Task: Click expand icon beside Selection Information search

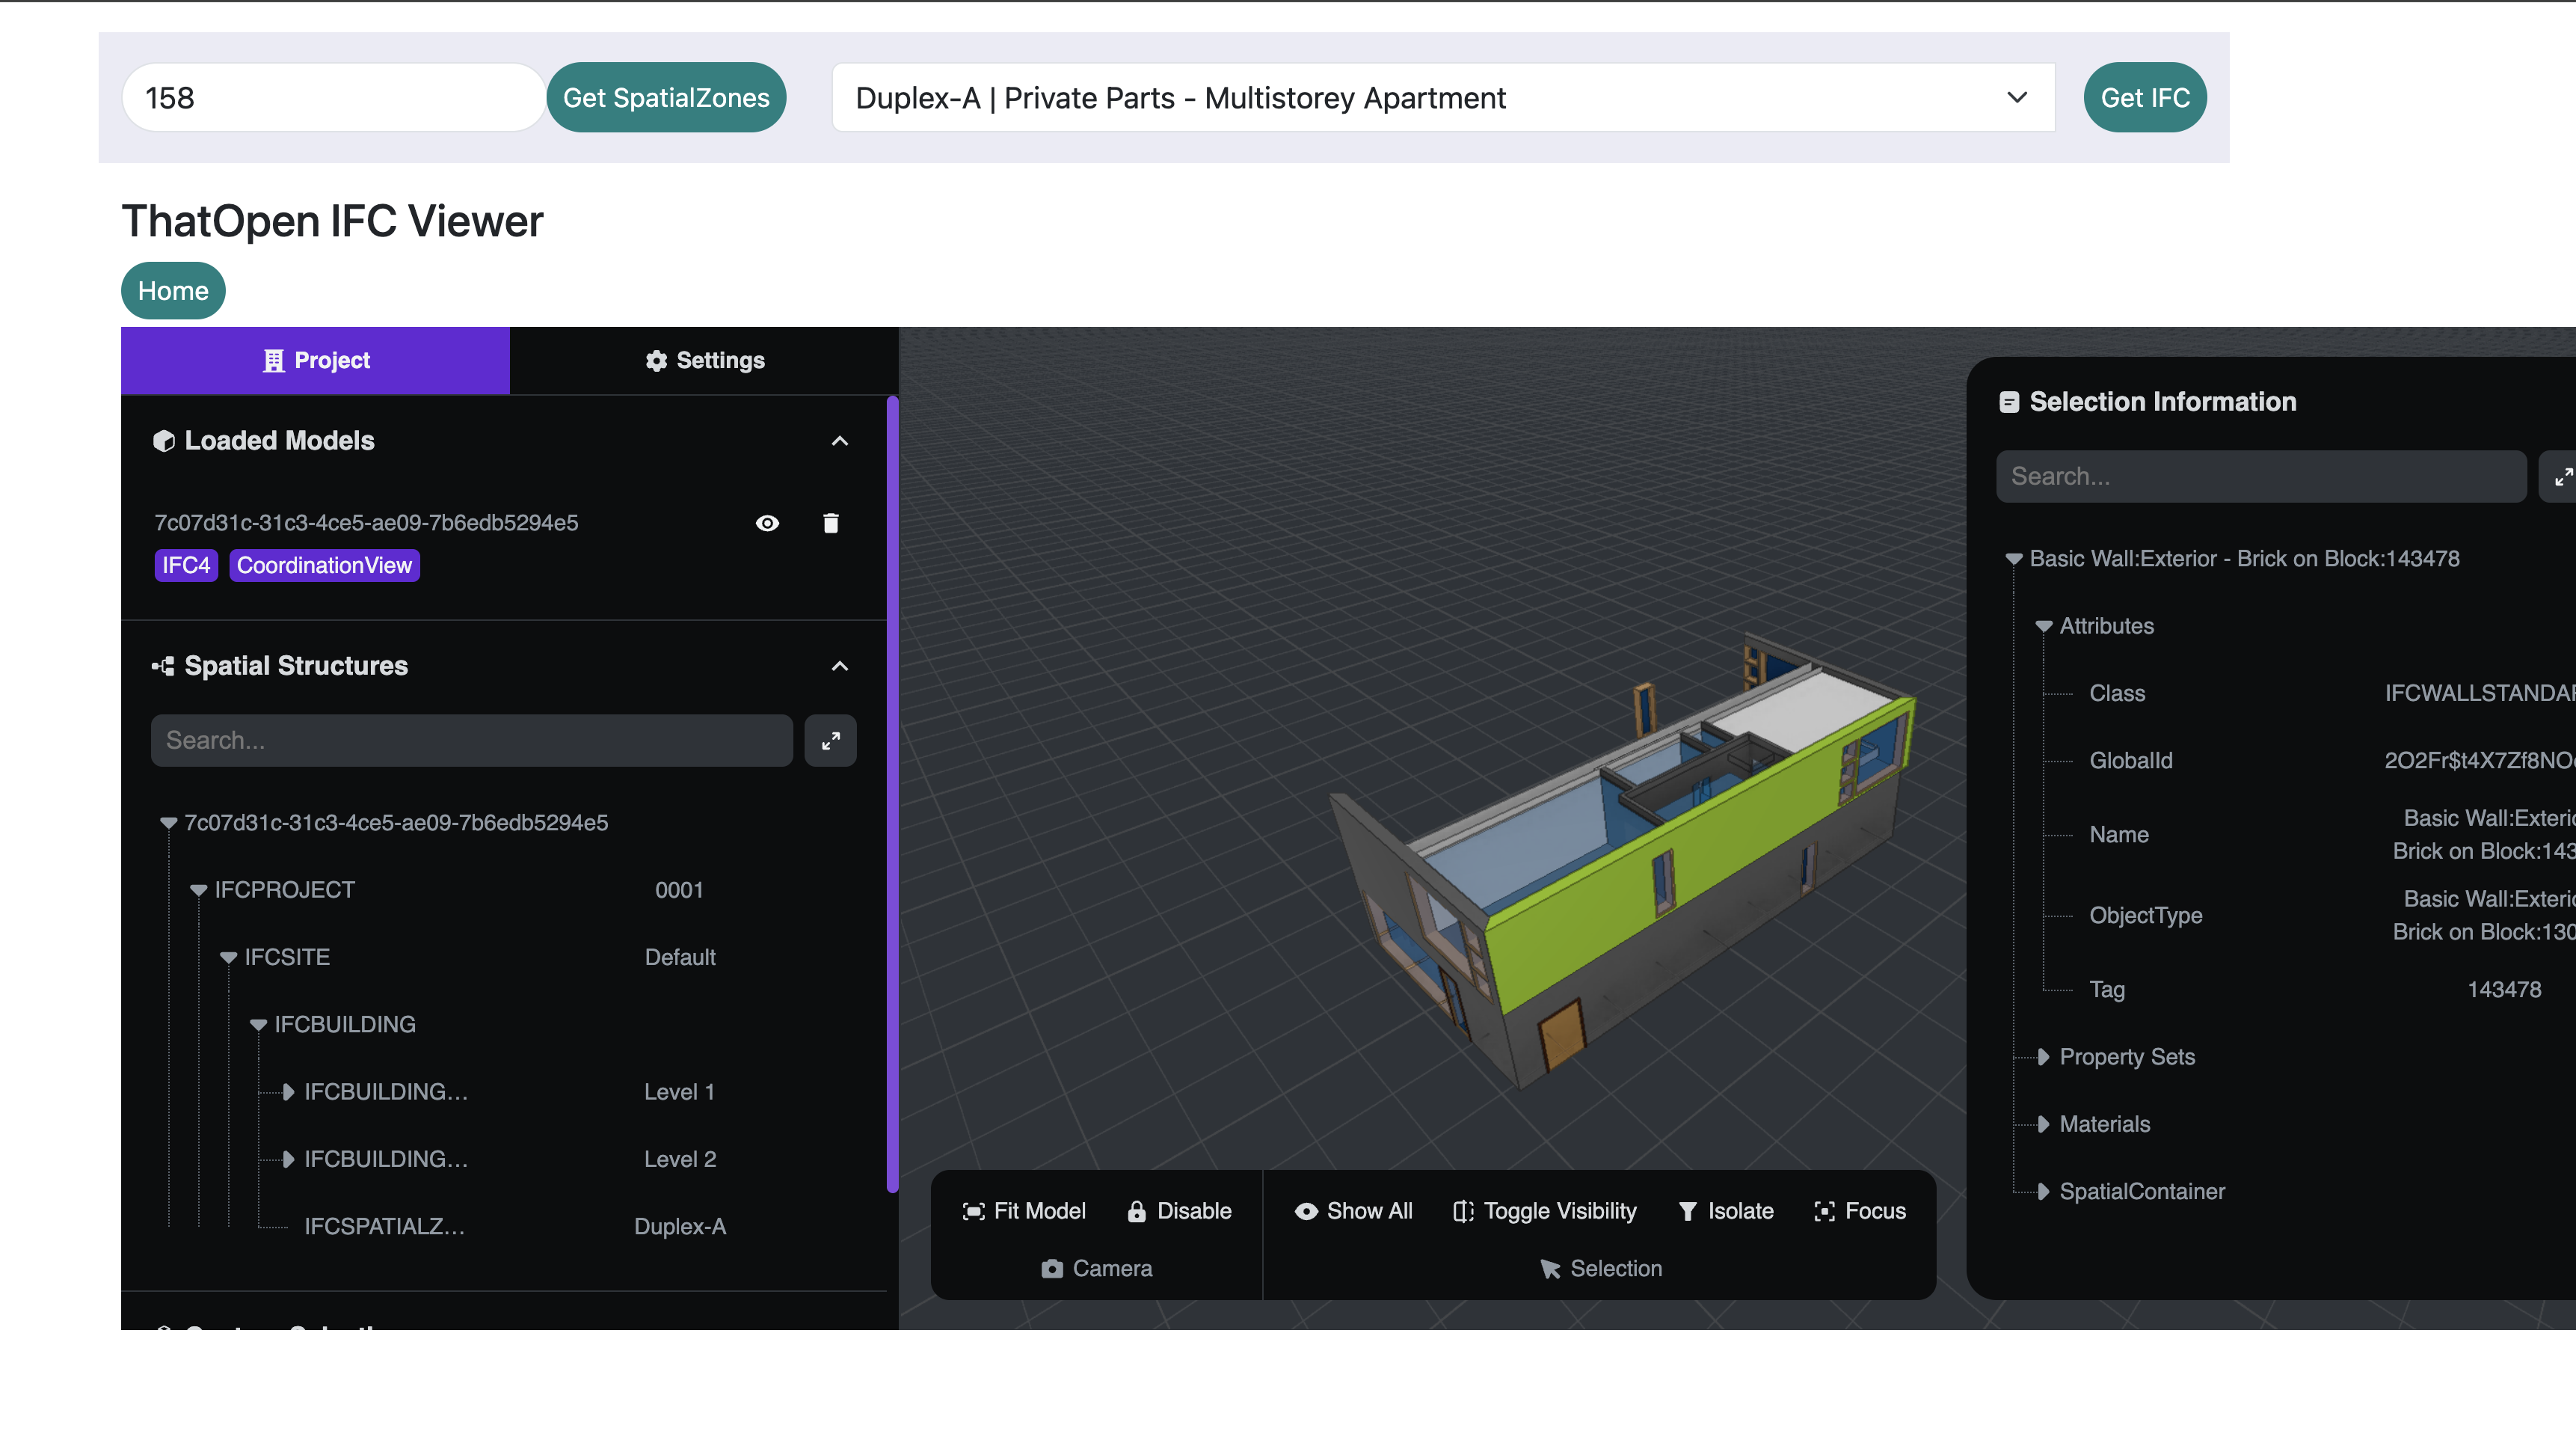Action: [x=2560, y=477]
